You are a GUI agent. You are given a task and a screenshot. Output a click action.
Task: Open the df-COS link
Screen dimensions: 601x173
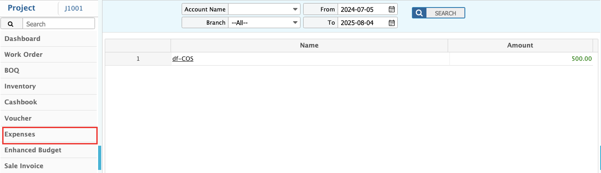click(x=183, y=59)
